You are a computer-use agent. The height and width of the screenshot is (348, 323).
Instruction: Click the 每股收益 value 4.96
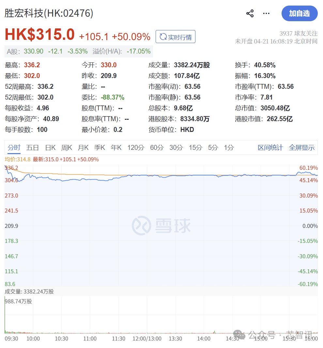pos(43,108)
